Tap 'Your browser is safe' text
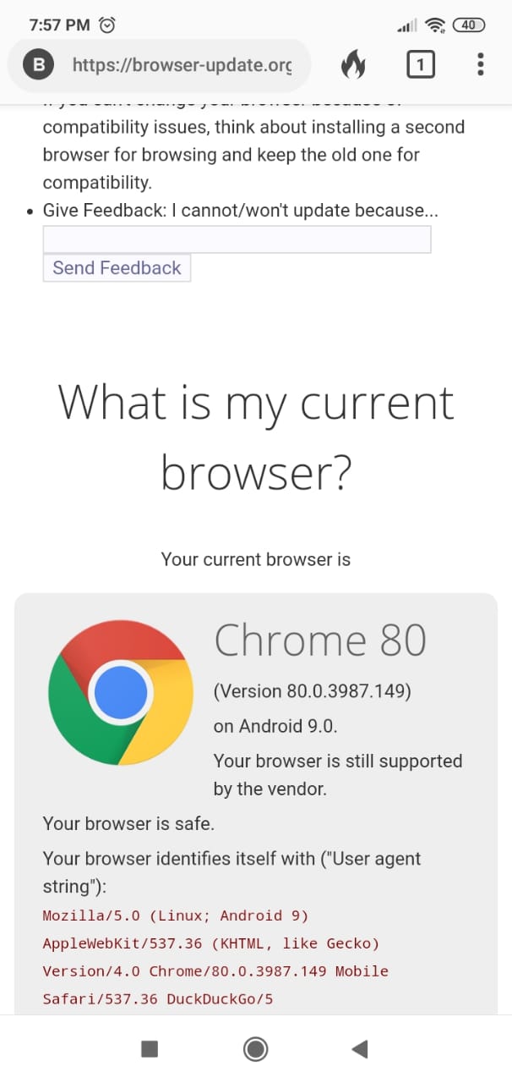Screen dimensions: 512x1083 [x=127, y=823]
